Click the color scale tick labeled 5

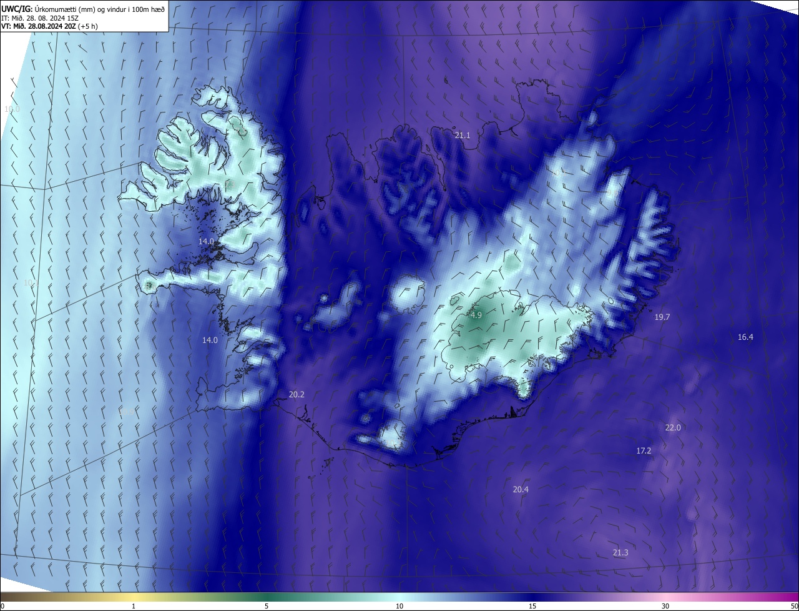pos(267,606)
